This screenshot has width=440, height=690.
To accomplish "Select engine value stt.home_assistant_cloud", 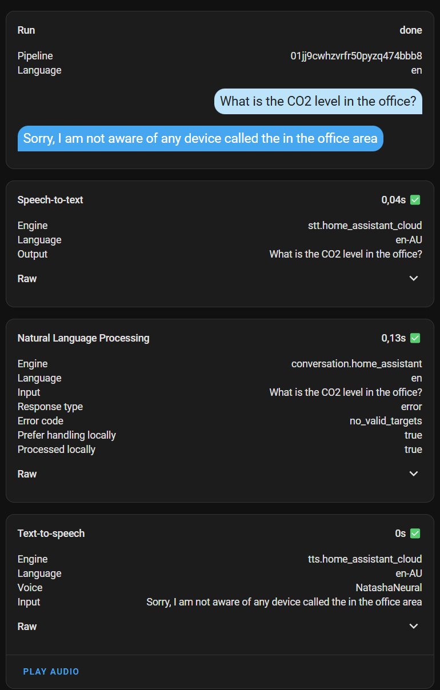I will pos(365,226).
